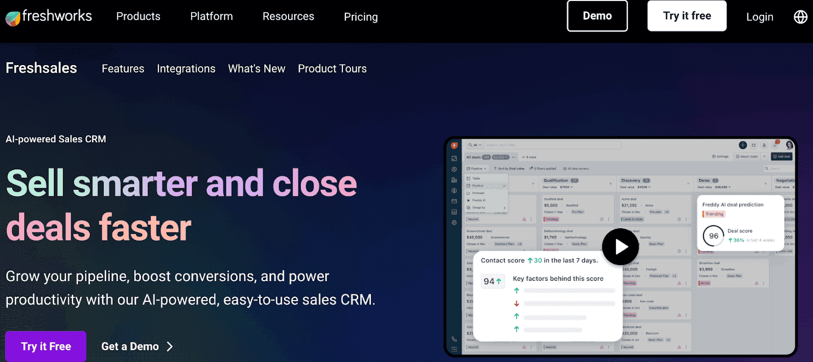
Task: Click the Freshworks logo
Action: pos(49,17)
